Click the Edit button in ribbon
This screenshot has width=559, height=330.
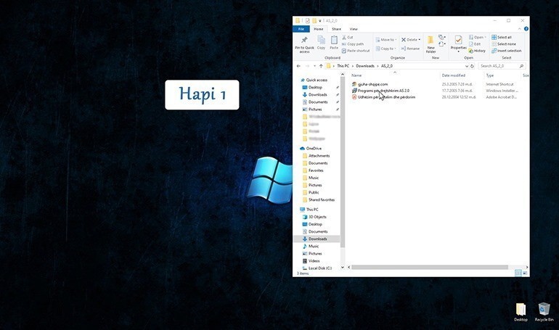pyautogui.click(x=475, y=44)
